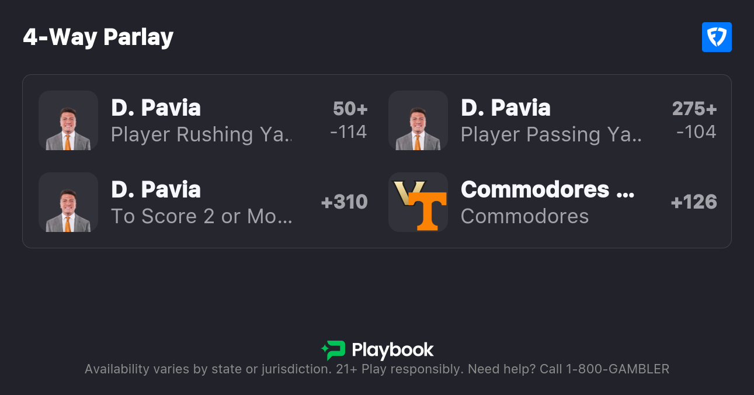Open the To Score 2 or More leg
The width and height of the screenshot is (754, 395).
(201, 216)
